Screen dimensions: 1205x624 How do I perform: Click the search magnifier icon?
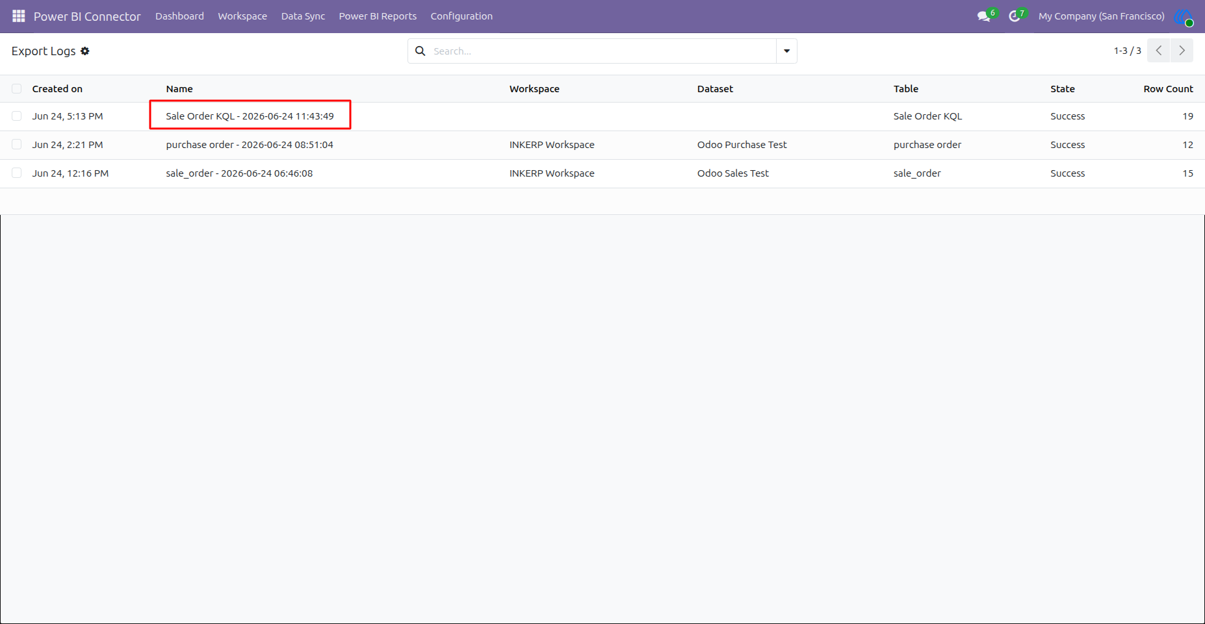[x=421, y=51]
